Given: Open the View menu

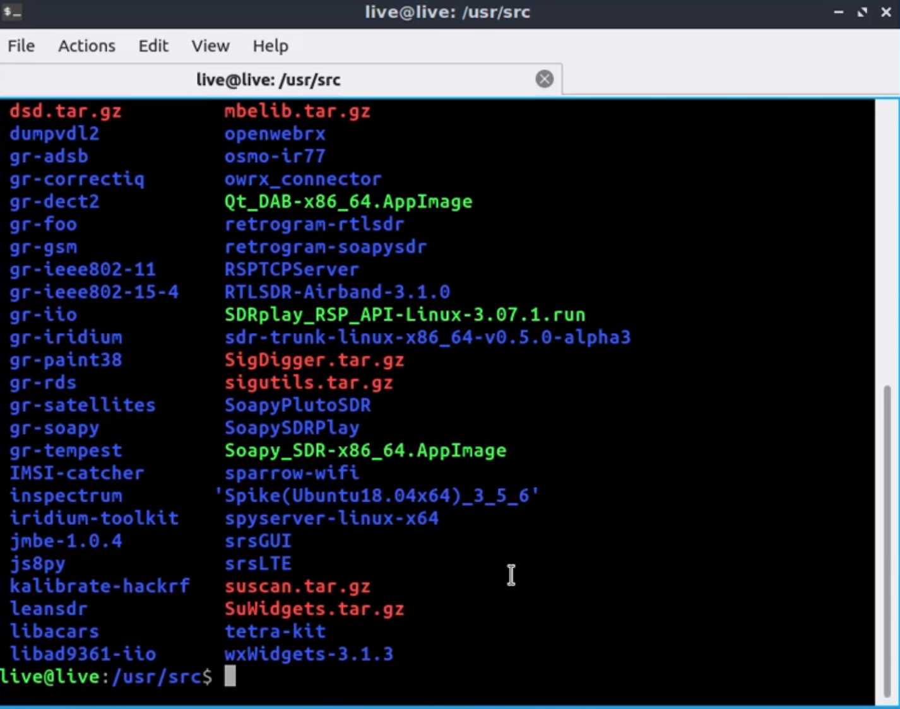Looking at the screenshot, I should 210,46.
